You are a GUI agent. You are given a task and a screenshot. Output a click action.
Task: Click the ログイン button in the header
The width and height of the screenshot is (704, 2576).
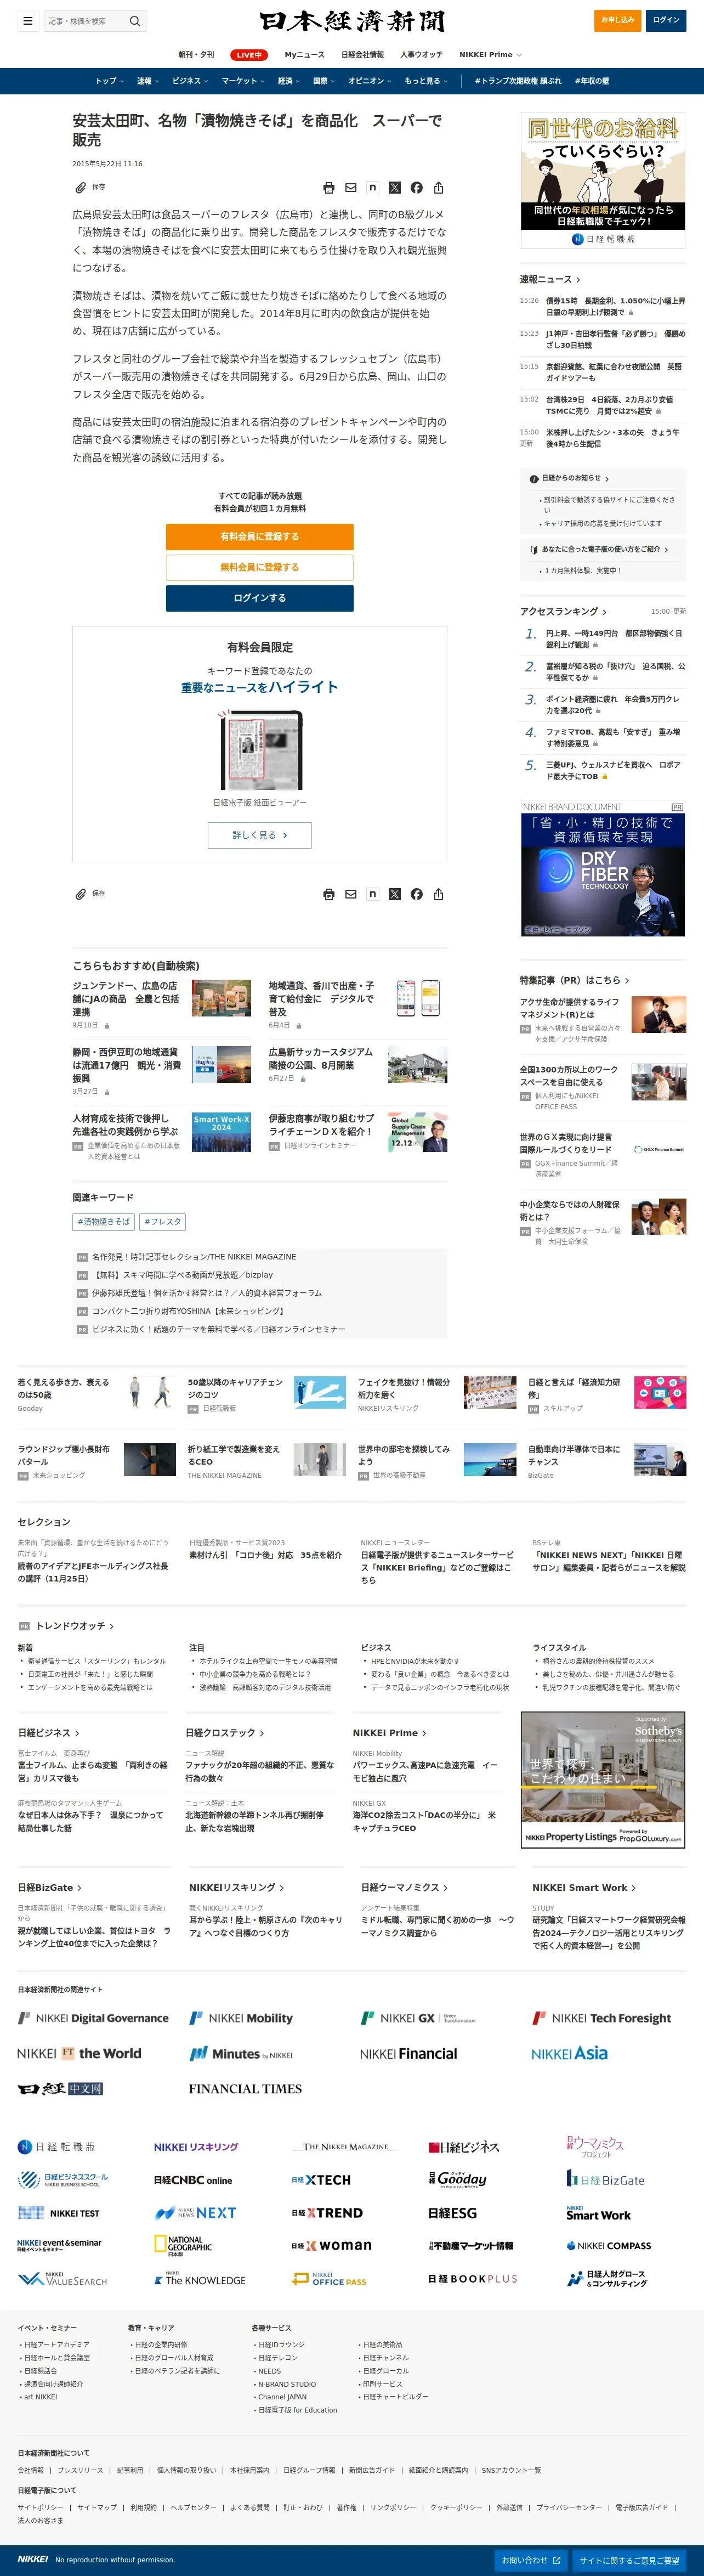666,20
